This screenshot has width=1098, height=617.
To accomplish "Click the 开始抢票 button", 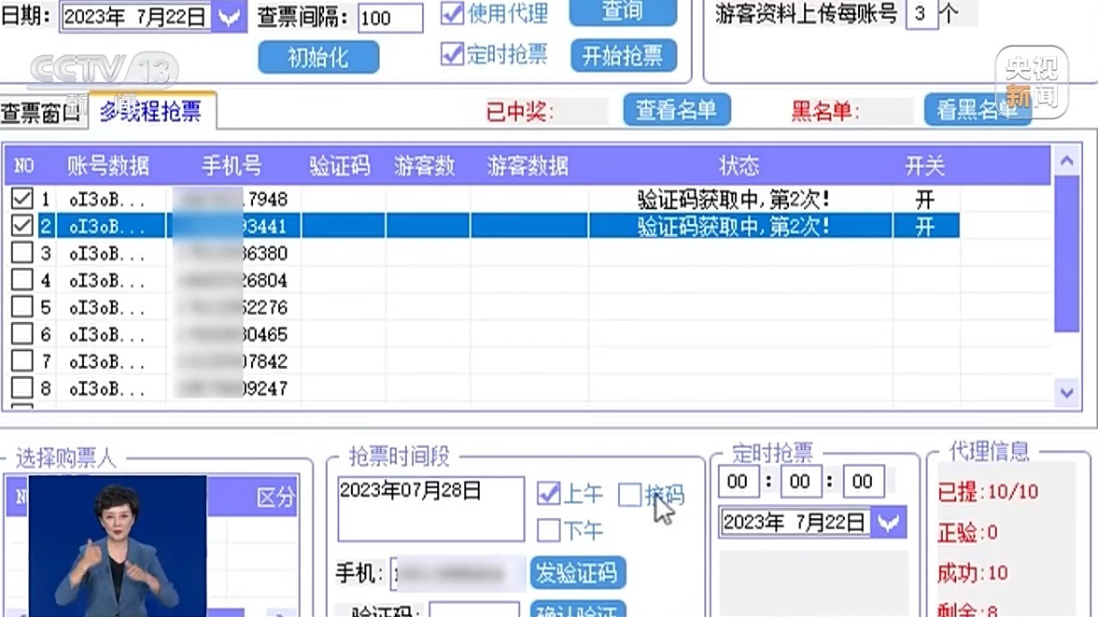I will [x=623, y=56].
